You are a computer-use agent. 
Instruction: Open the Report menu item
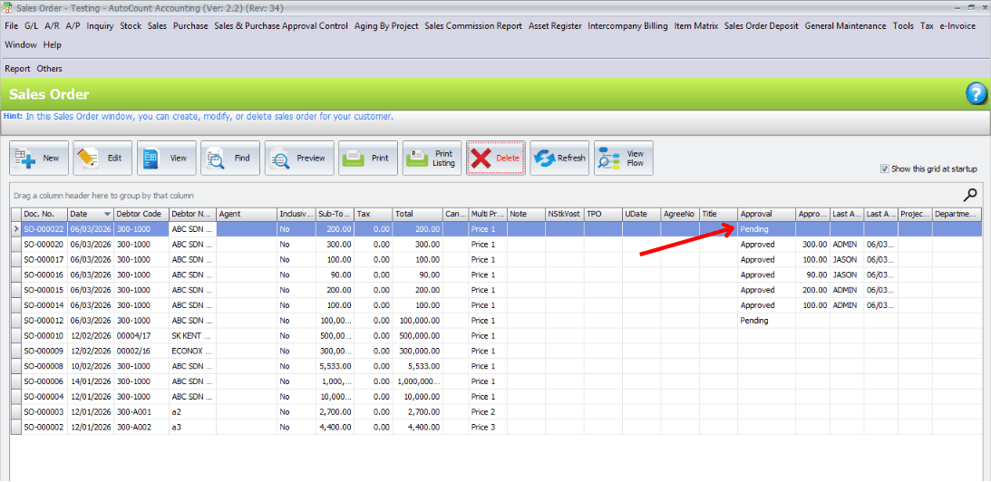(x=17, y=69)
